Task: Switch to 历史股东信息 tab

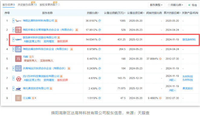Action: pos(27,5)
